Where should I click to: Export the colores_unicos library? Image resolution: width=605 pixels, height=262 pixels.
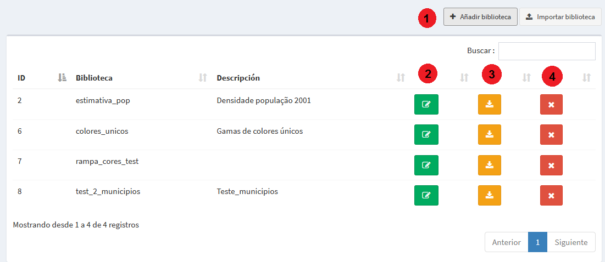(489, 135)
